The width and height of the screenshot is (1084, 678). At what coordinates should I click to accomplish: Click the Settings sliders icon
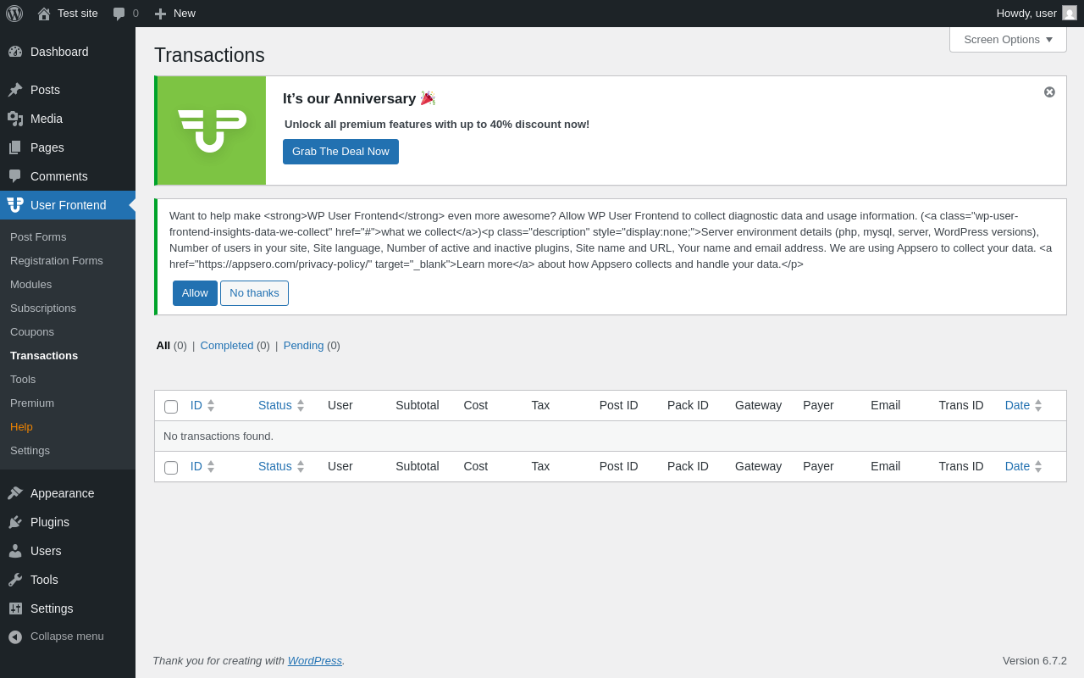(x=15, y=609)
